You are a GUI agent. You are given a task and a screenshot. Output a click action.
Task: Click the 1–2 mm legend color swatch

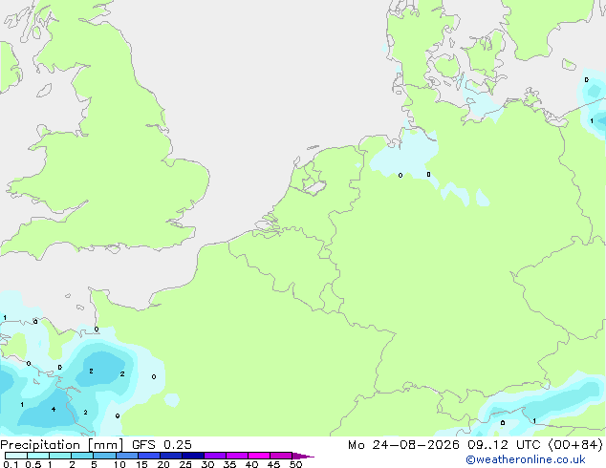coord(60,456)
